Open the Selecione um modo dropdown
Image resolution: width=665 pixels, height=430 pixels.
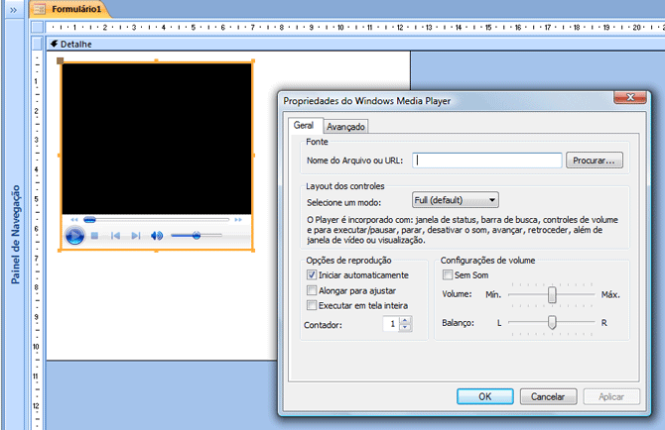(x=455, y=200)
